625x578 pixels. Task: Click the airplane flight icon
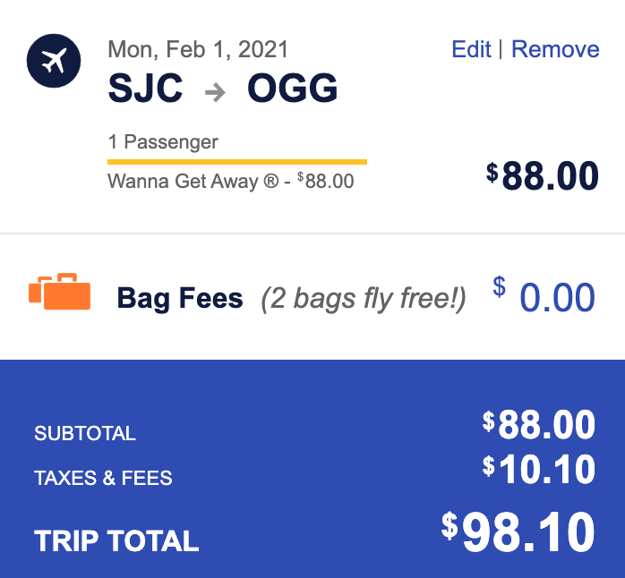[x=54, y=61]
